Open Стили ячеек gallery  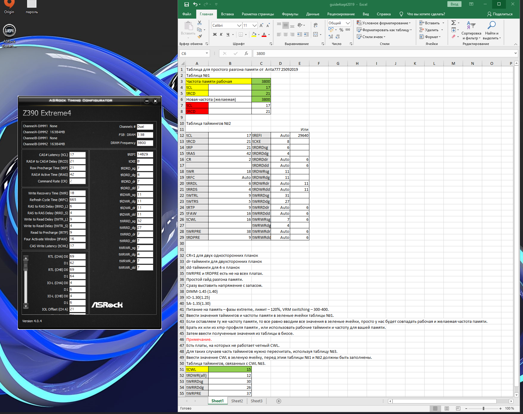[x=371, y=37]
